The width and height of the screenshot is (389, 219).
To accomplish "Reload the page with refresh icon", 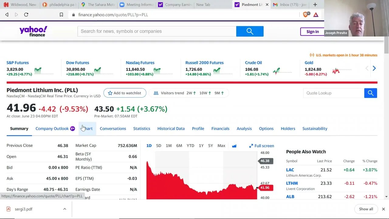I will pyautogui.click(x=26, y=15).
